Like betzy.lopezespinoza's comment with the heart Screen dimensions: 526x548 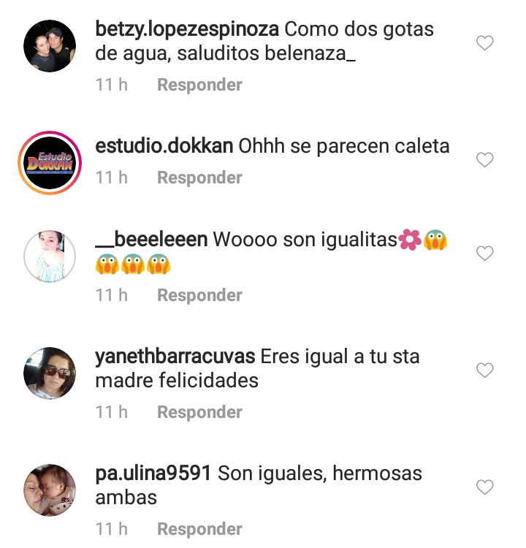pyautogui.click(x=485, y=43)
